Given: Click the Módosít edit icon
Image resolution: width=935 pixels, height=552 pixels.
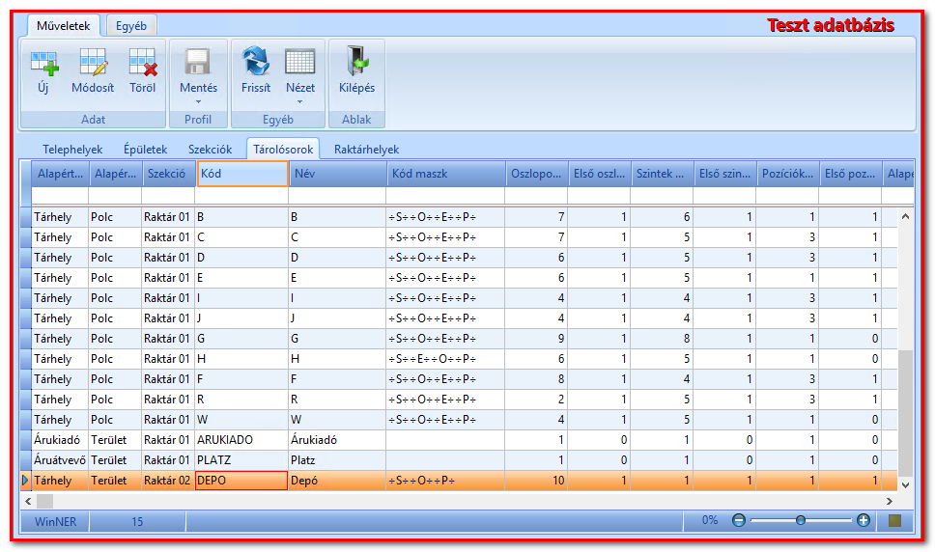Looking at the screenshot, I should 94,63.
